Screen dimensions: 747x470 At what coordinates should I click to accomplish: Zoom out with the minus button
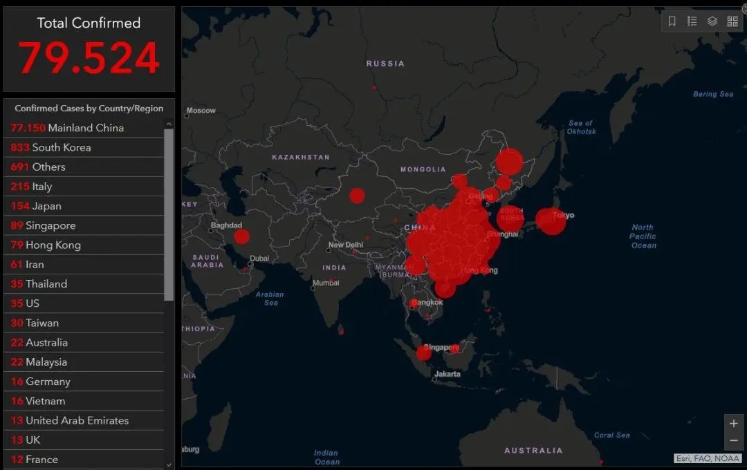tap(734, 441)
